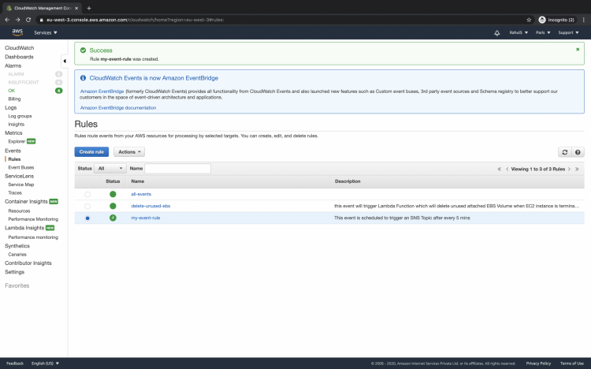Dismiss the Success banner with the X
The width and height of the screenshot is (591, 369).
click(578, 50)
